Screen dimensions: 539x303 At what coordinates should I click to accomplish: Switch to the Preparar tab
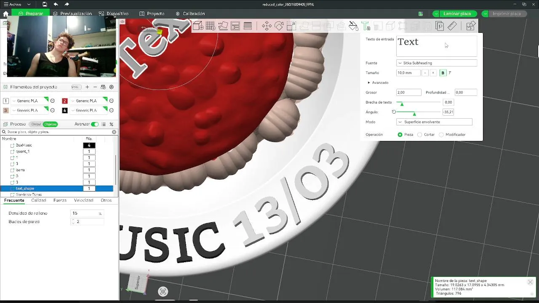[x=30, y=14]
